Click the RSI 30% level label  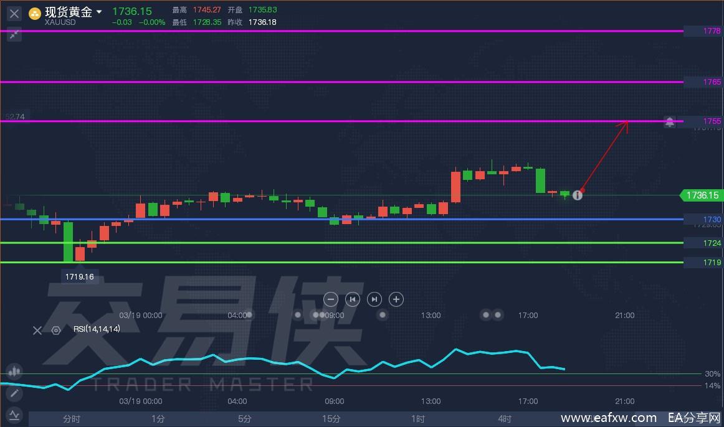coord(712,374)
